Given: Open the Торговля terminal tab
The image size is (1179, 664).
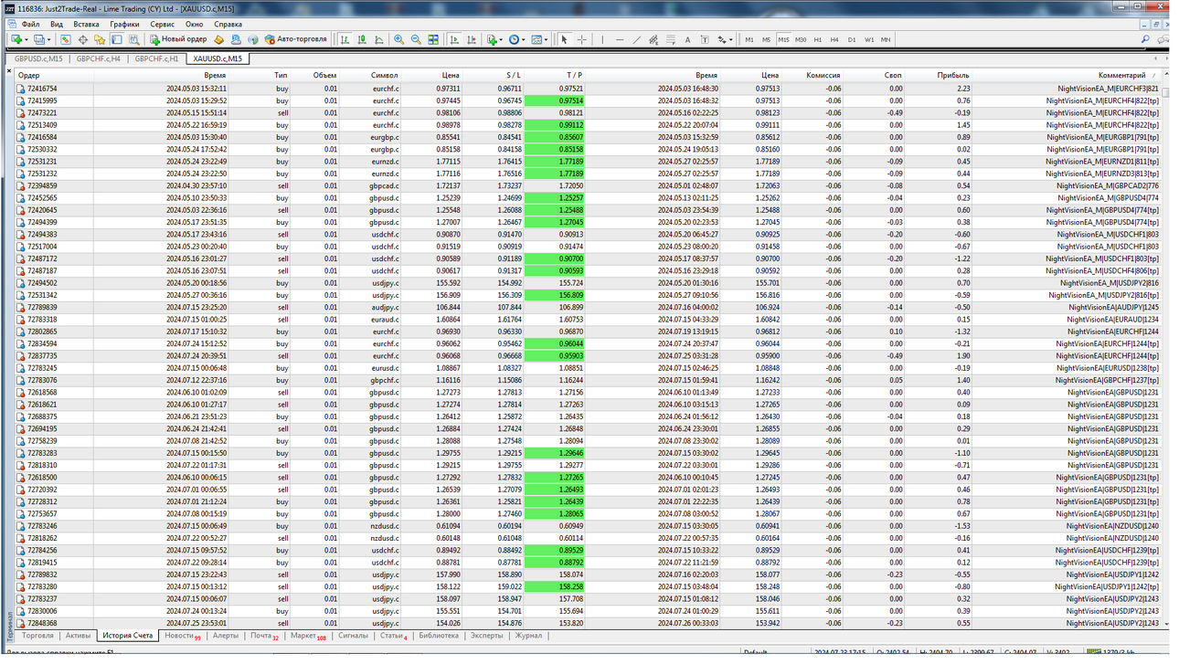Looking at the screenshot, I should 37,636.
